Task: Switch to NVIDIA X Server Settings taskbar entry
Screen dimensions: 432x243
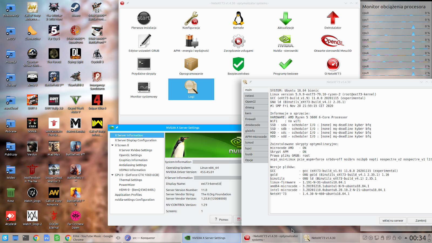Action: [212, 238]
